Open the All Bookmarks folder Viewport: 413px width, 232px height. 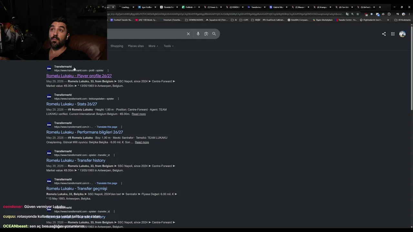pos(403,20)
